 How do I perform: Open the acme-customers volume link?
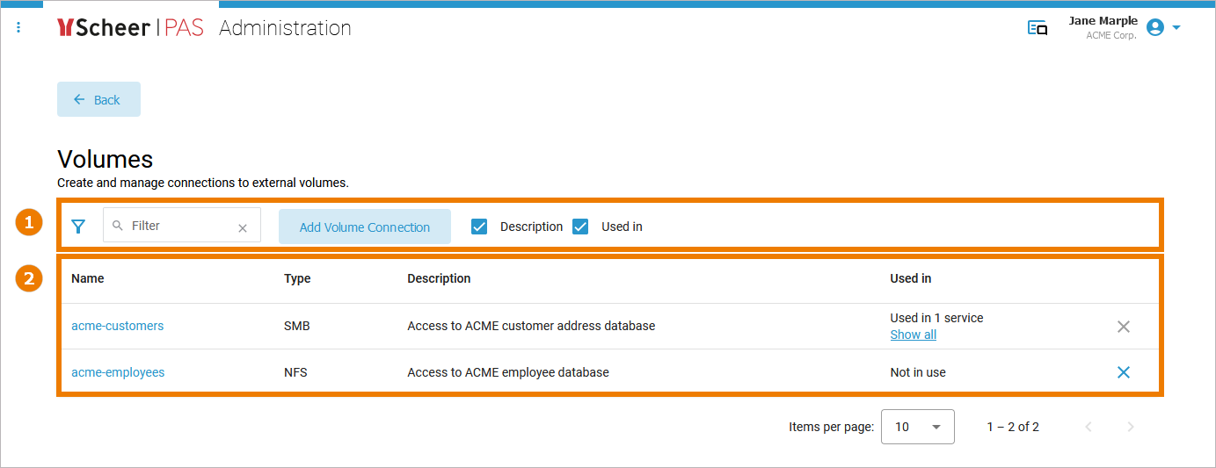click(117, 326)
